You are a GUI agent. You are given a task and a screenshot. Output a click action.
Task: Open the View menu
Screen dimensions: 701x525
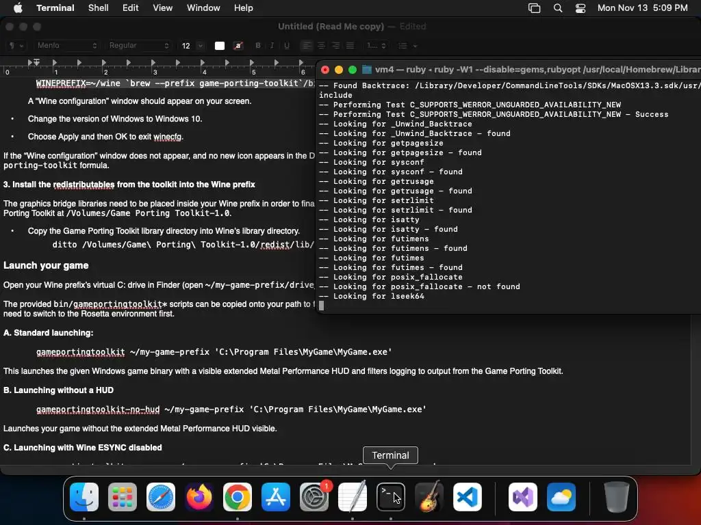(163, 8)
